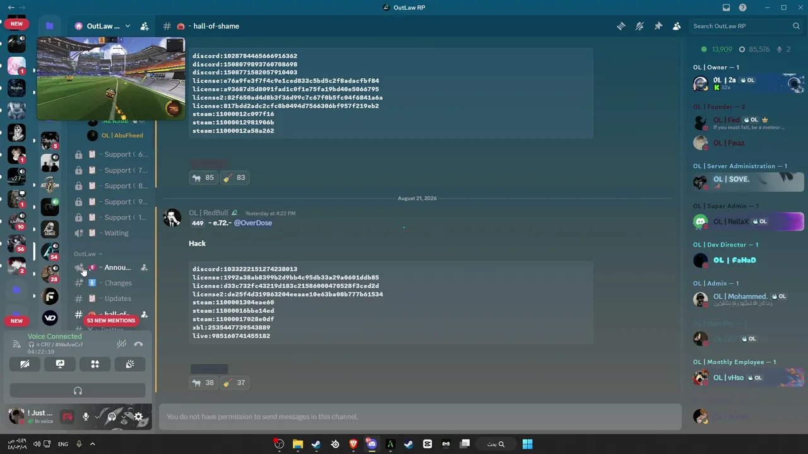Screen dimensions: 808x454
Task: Open File Explorer from the taskbar
Action: (297, 444)
